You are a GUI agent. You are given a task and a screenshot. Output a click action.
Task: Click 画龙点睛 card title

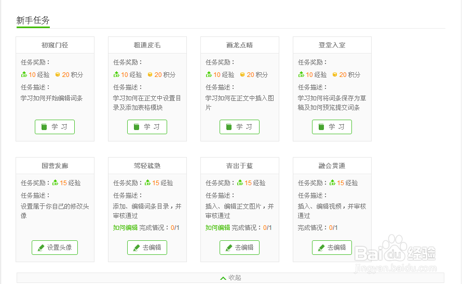pyautogui.click(x=239, y=45)
